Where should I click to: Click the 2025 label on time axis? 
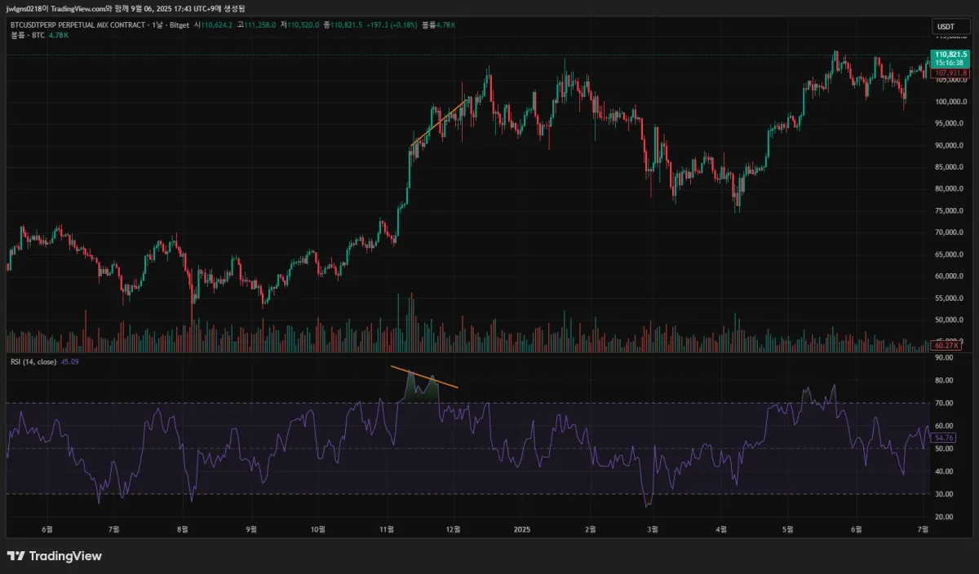click(x=523, y=529)
